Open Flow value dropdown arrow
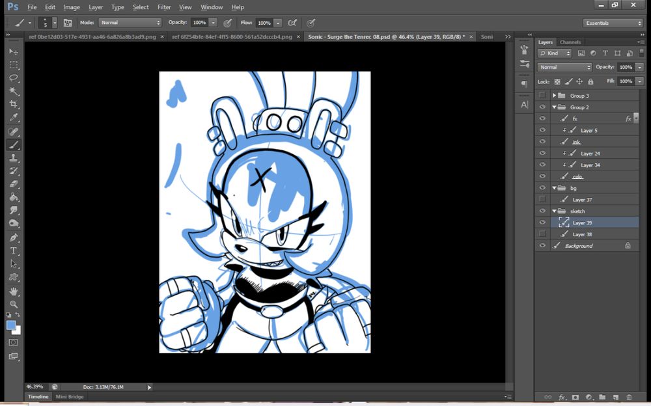 point(278,23)
